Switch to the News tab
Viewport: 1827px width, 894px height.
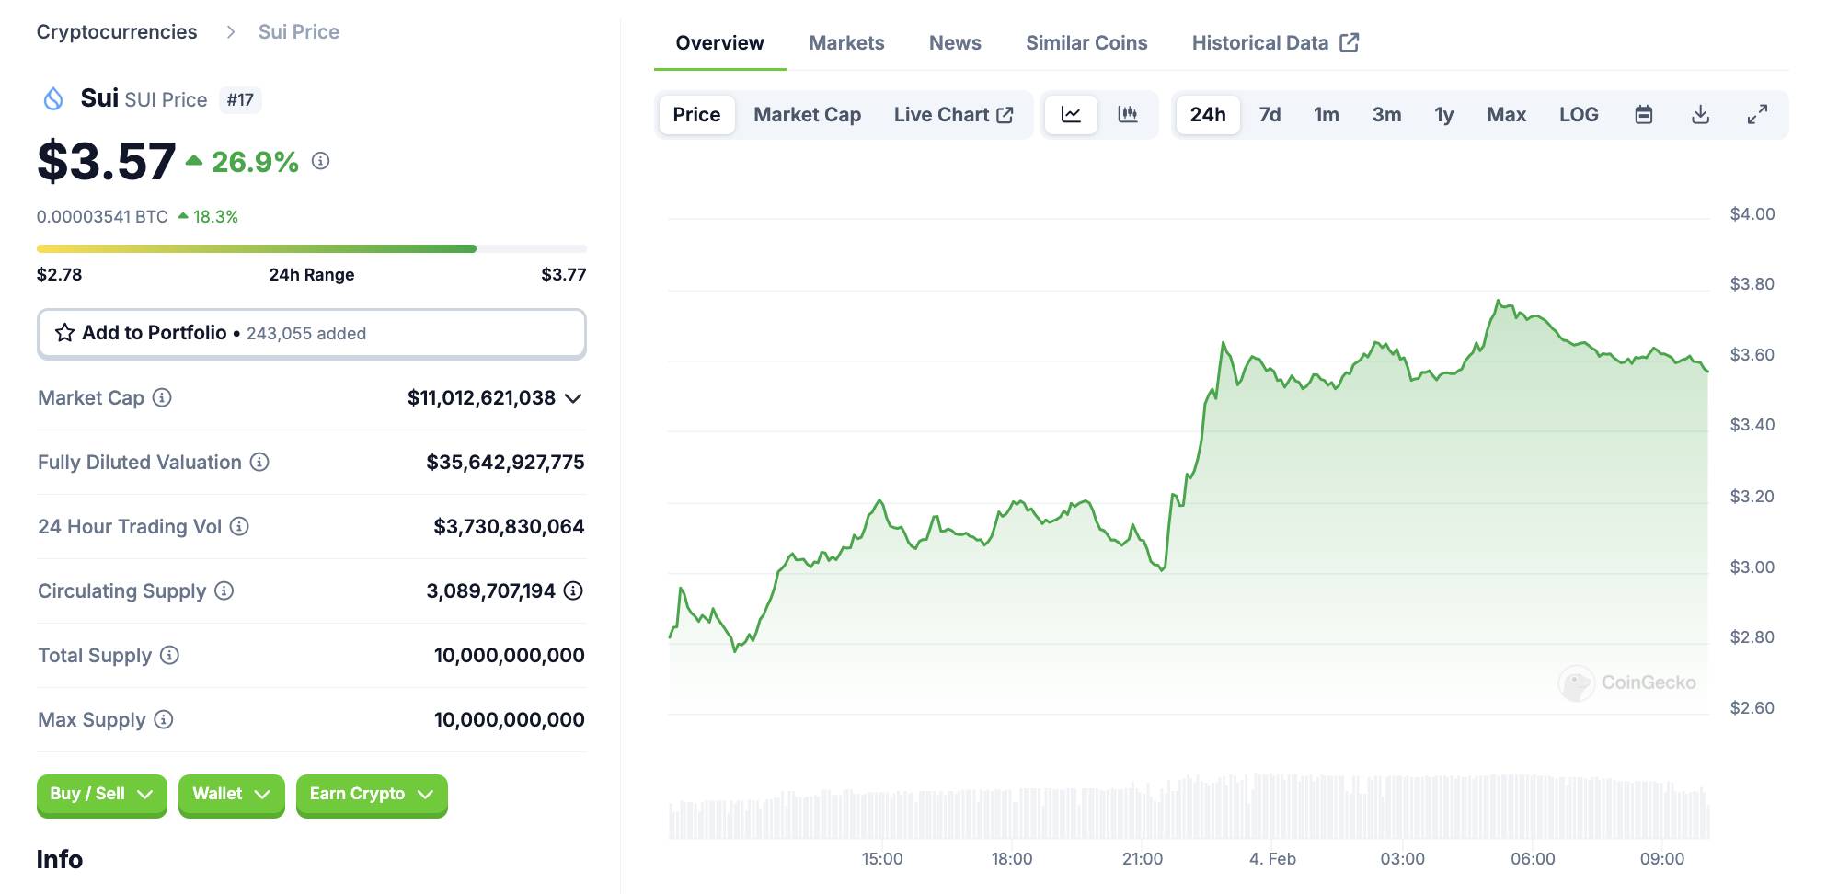(955, 42)
